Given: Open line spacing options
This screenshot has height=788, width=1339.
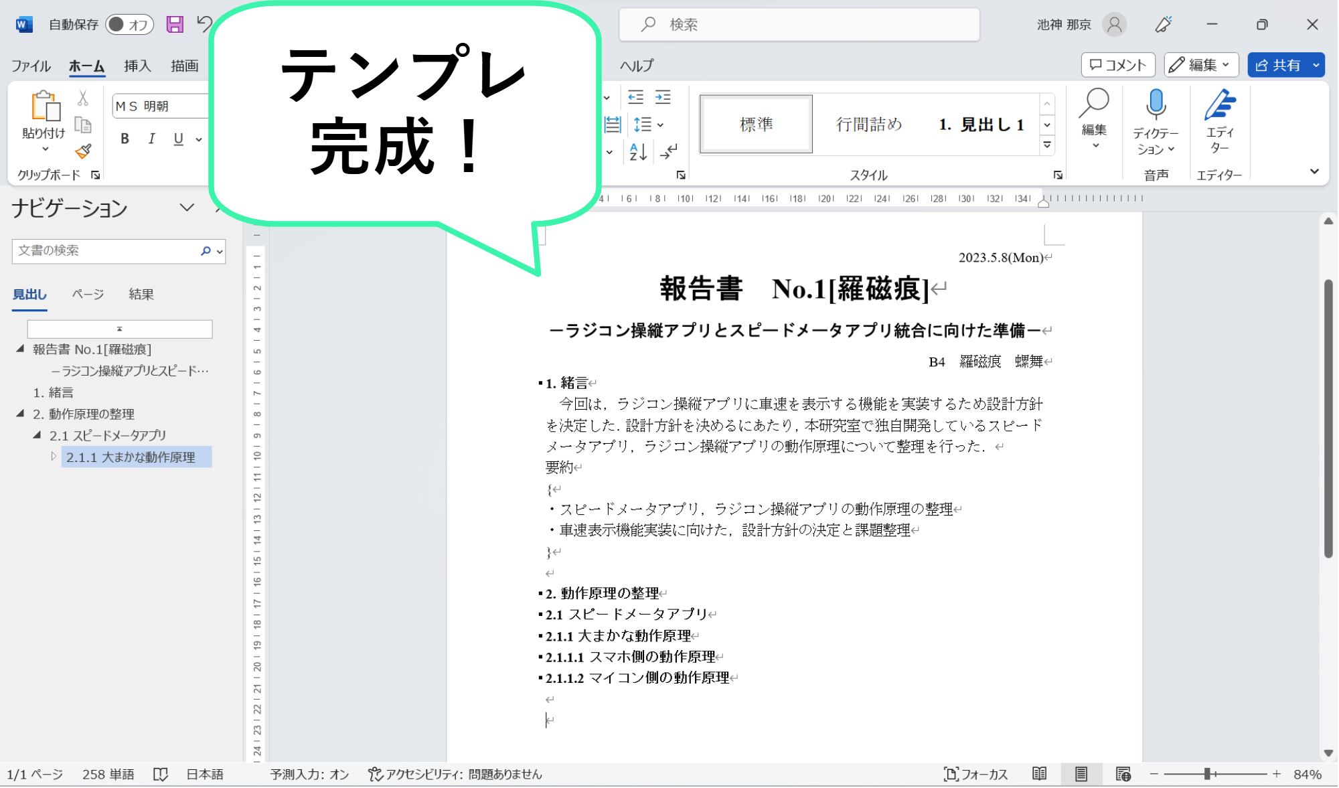Looking at the screenshot, I should [647, 125].
